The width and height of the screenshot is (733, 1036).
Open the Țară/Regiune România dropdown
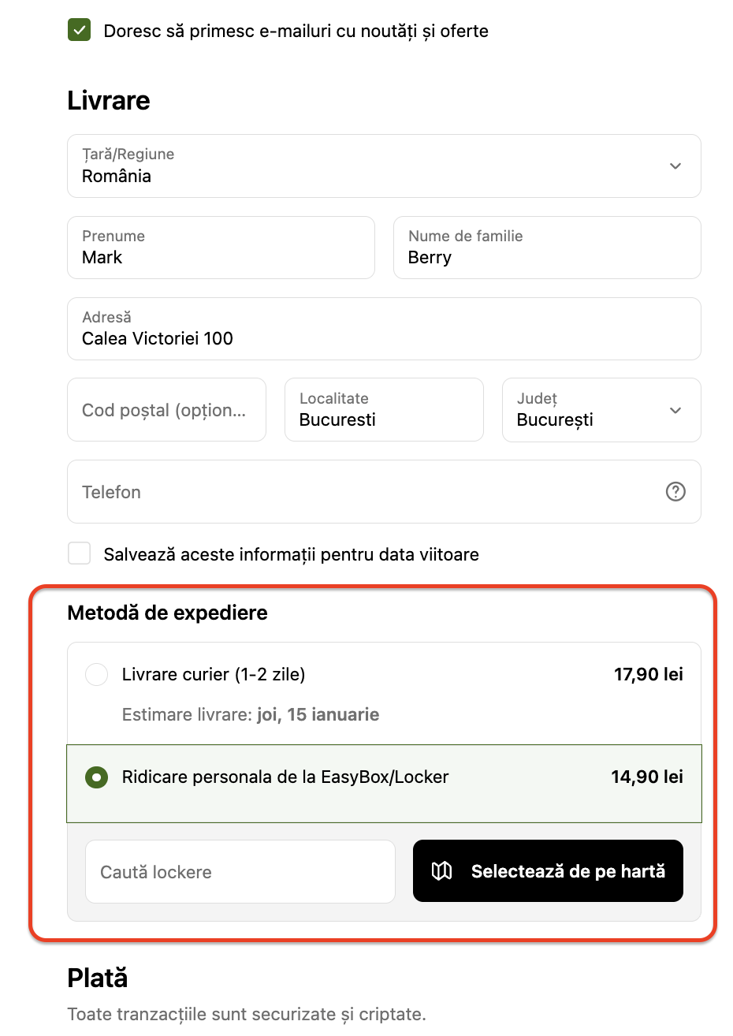pos(370,166)
